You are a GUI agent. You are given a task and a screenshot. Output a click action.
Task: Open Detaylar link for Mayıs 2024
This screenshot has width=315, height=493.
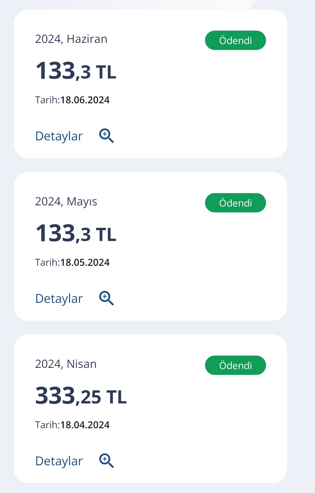[59, 299]
